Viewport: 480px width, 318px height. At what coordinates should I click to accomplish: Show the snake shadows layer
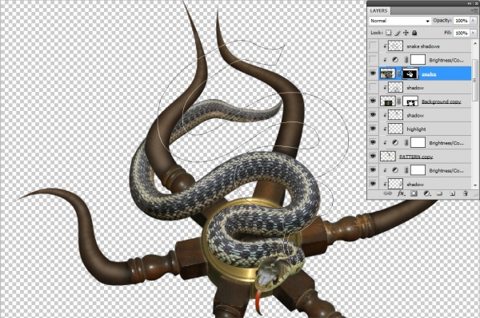point(373,46)
